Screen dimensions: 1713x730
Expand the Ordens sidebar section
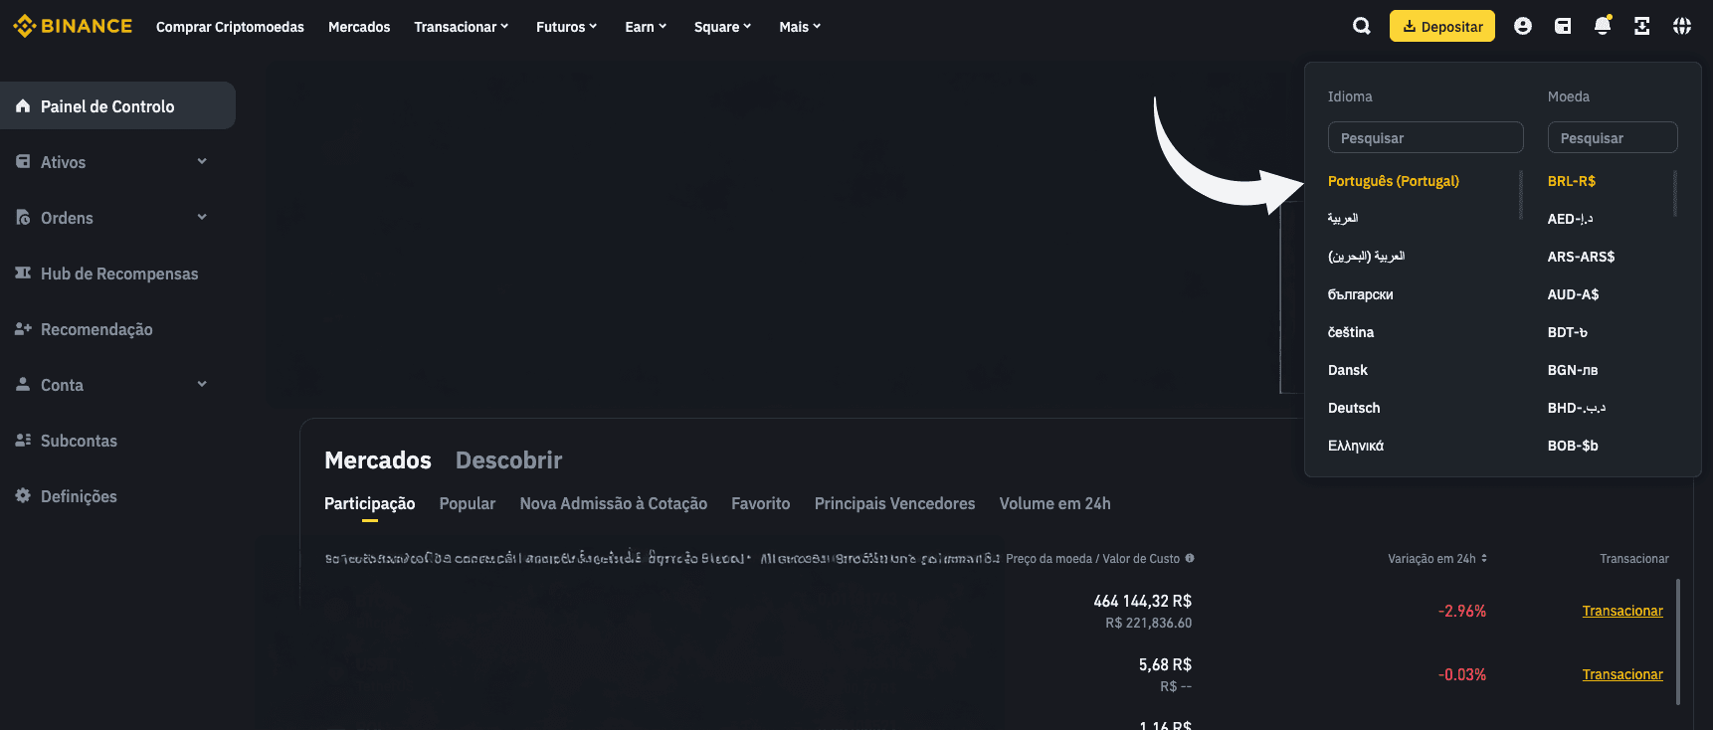click(202, 217)
